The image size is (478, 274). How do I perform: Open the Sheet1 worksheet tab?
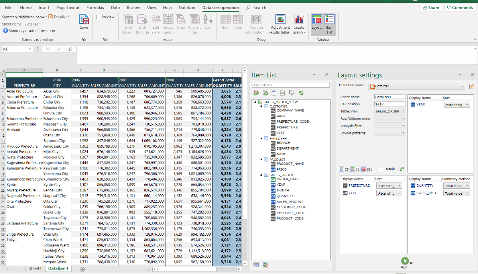(x=35, y=269)
